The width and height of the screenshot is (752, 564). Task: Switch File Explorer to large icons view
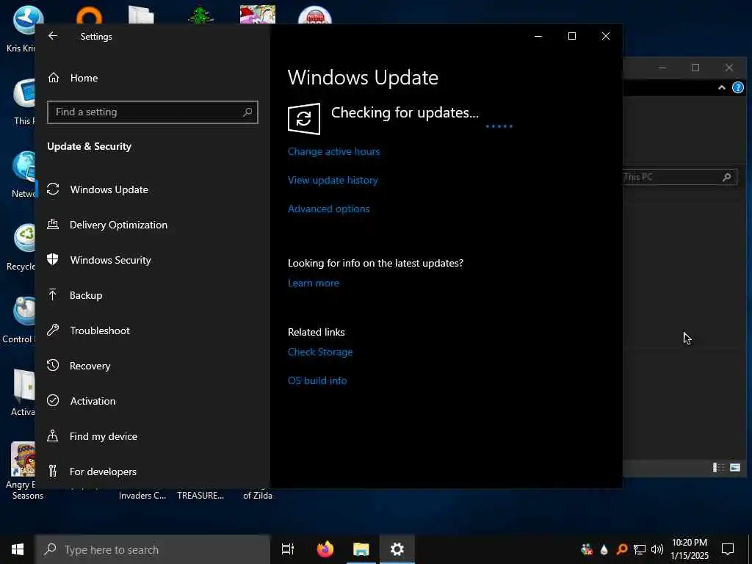point(734,467)
